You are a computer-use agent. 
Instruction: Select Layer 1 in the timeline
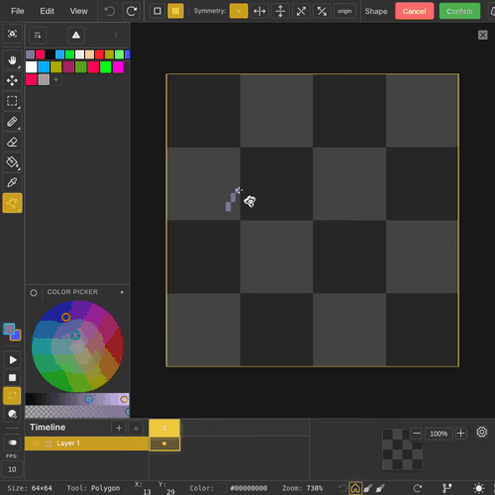coord(87,444)
